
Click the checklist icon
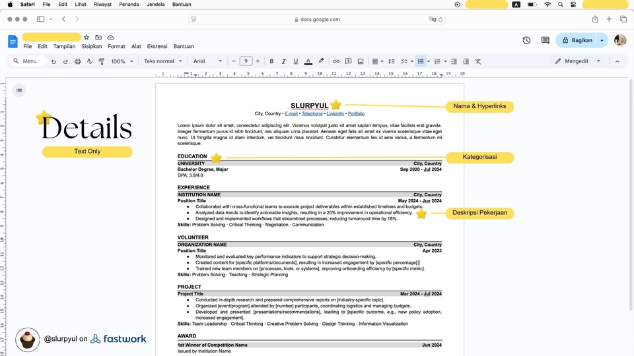404,61
